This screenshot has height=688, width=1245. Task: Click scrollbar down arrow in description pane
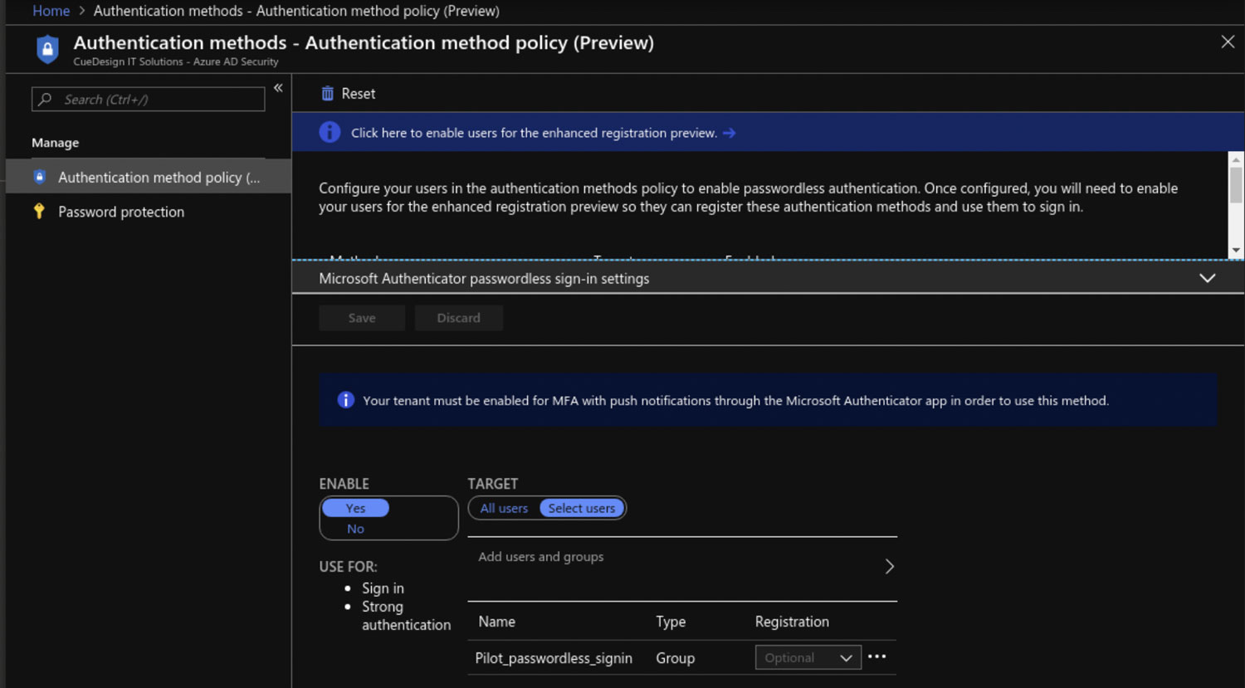pyautogui.click(x=1236, y=250)
